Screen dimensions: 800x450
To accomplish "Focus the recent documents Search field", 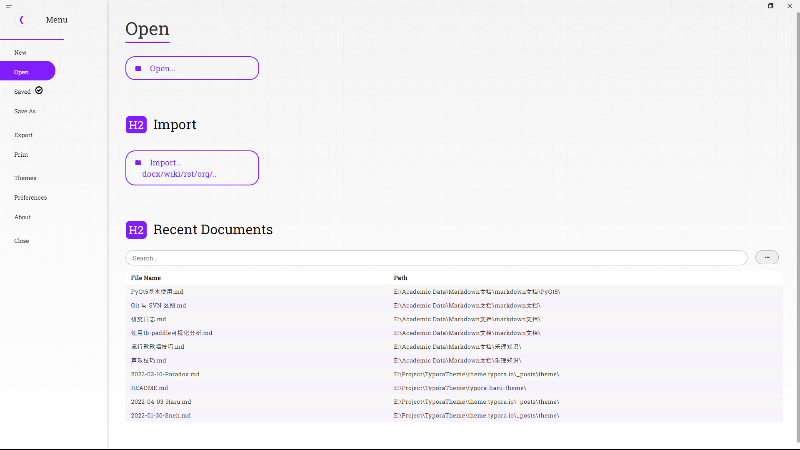I will coord(436,258).
